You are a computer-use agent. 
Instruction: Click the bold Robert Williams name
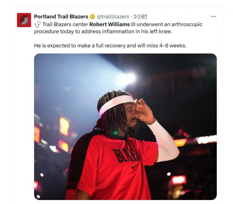110,24
